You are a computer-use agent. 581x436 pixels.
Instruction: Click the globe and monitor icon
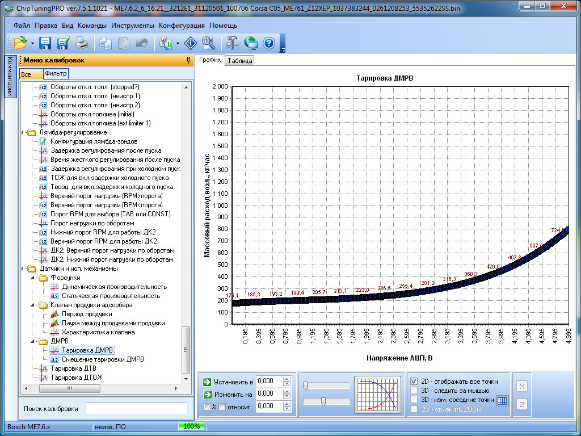tap(251, 43)
